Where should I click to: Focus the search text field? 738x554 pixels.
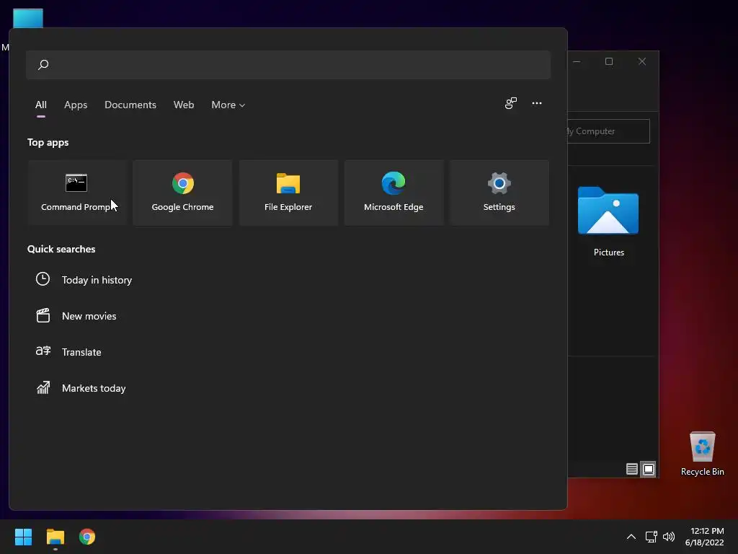pyautogui.click(x=288, y=64)
